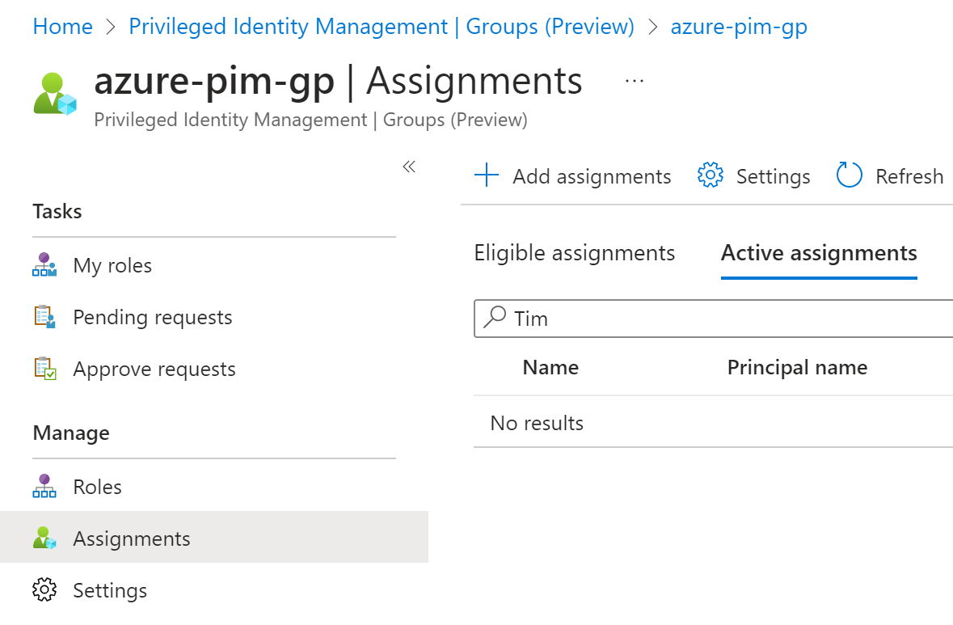The width and height of the screenshot is (953, 625).
Task: Switch to the Eligible assignments tab
Action: tap(574, 253)
